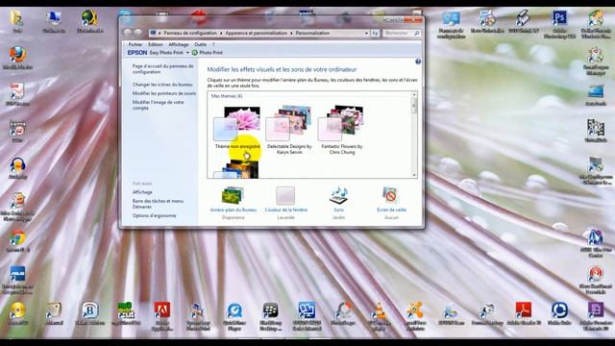
Task: Select Delectable Designs by Karyn Servin theme
Action: coord(289,130)
